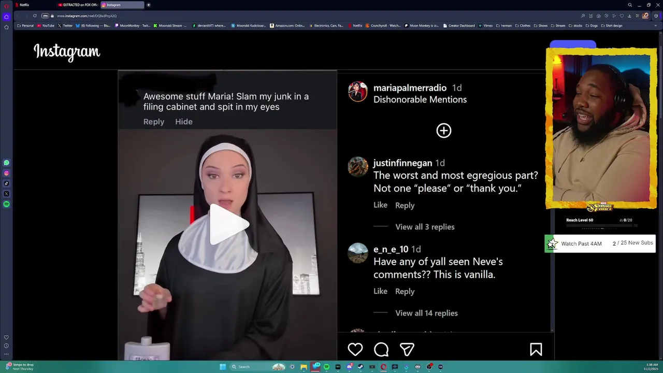Focus the instagram.com address field
The image size is (663, 373).
[87, 16]
